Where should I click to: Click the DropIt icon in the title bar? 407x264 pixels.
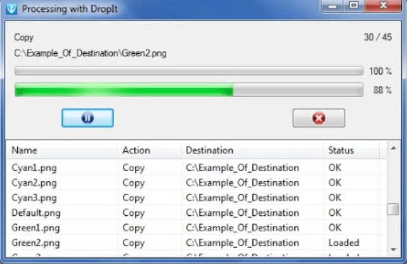pyautogui.click(x=11, y=9)
